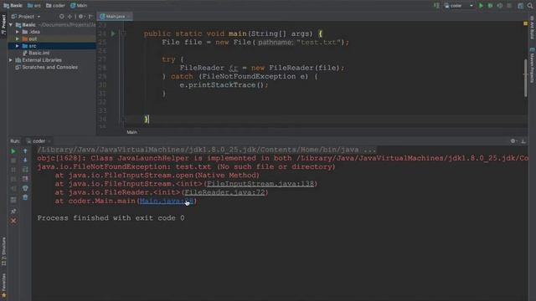Pin the Run tab with the pin icon
The height and width of the screenshot is (301, 536).
(13, 212)
